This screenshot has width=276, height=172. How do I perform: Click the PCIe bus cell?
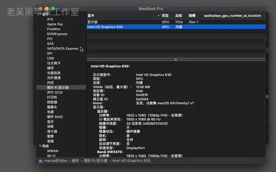pos(179,22)
